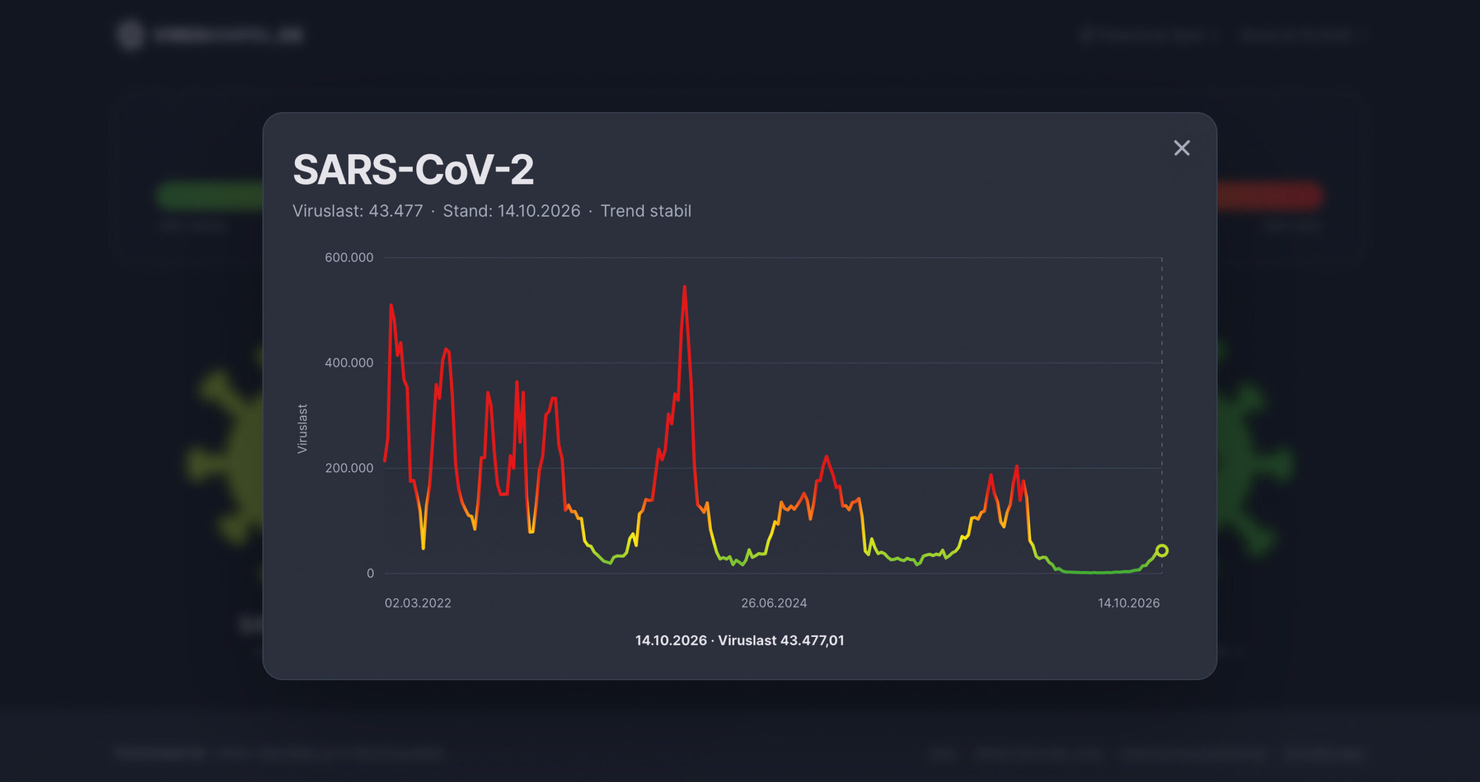Click the 'Stand: 14.10.2026' text
1480x782 pixels.
click(512, 210)
